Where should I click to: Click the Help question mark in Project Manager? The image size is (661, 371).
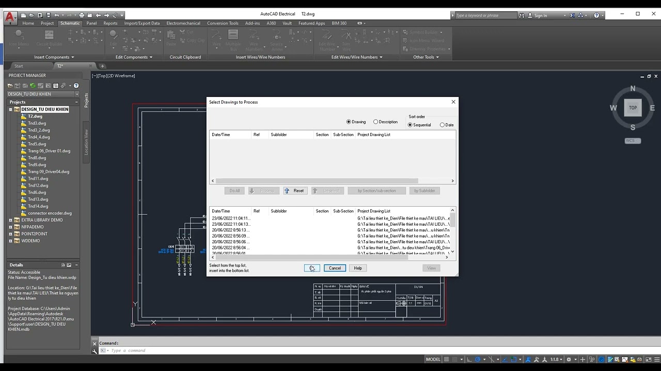76,86
